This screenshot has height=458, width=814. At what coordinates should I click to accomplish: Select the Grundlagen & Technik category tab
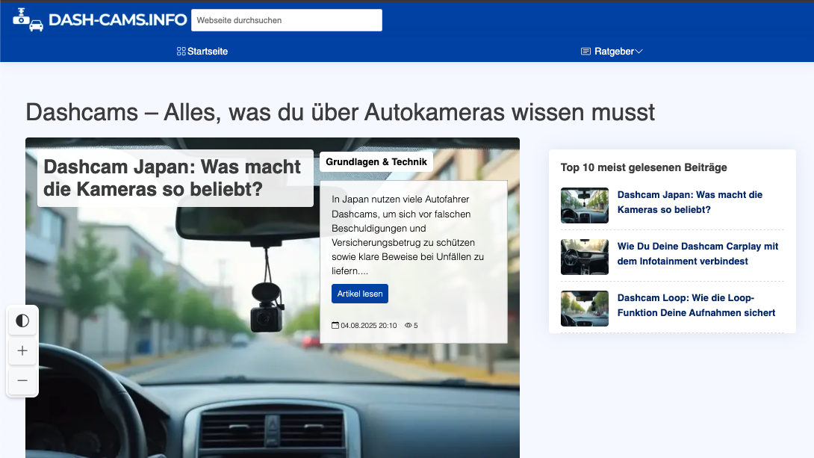tap(376, 161)
